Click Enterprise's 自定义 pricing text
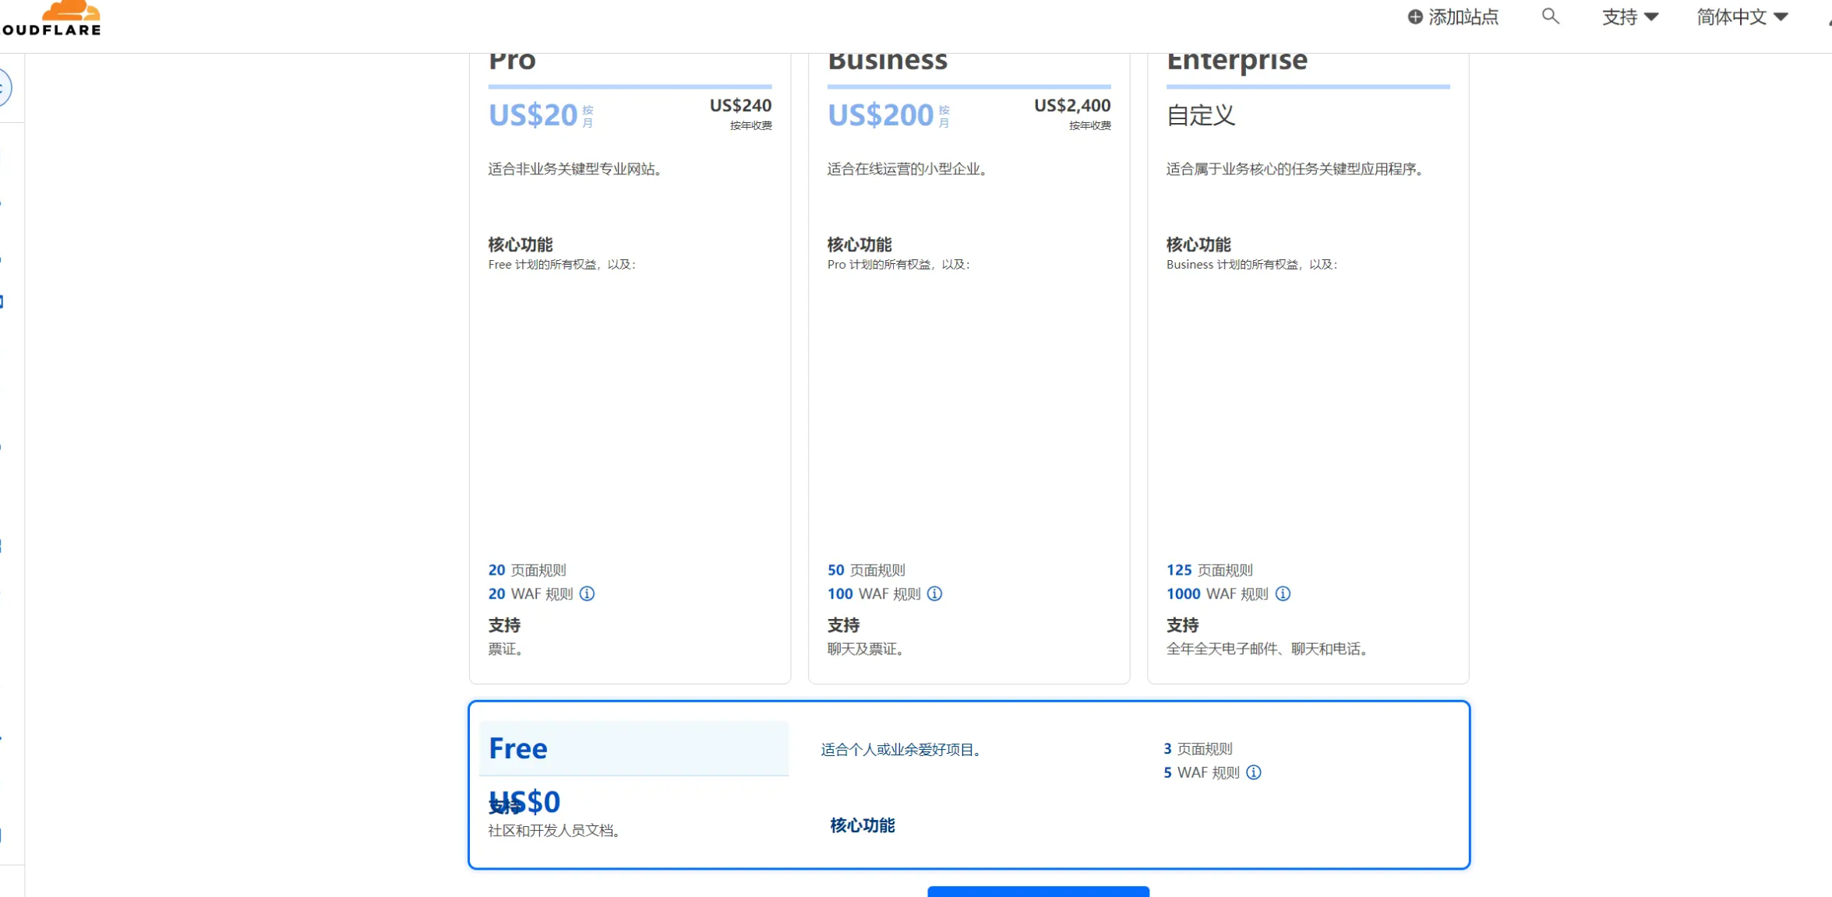1832x897 pixels. click(1200, 115)
